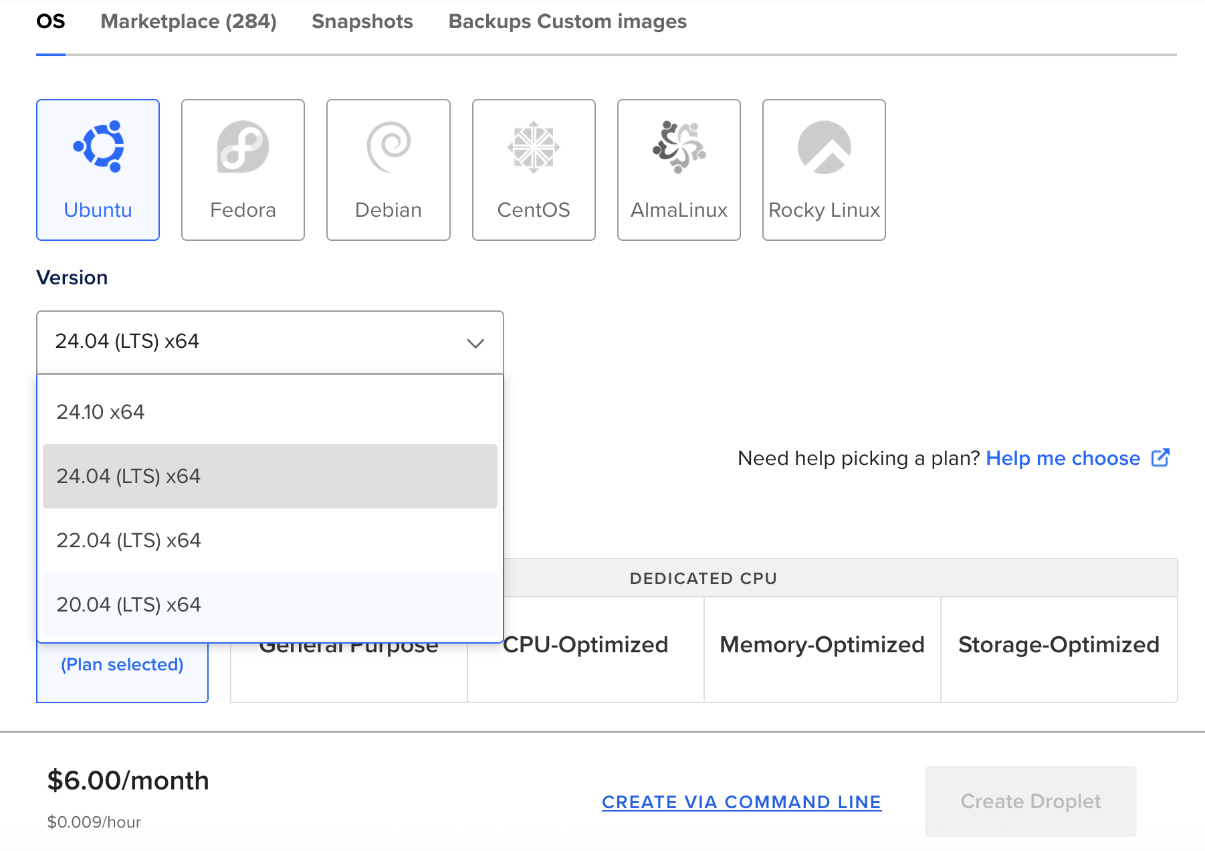Select the Ubuntu logo icon
The height and width of the screenshot is (851, 1205).
pyautogui.click(x=98, y=147)
